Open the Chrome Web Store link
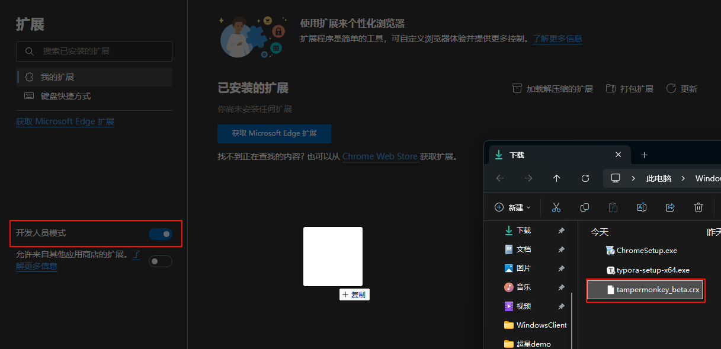This screenshot has height=349, width=721. pyautogui.click(x=380, y=156)
